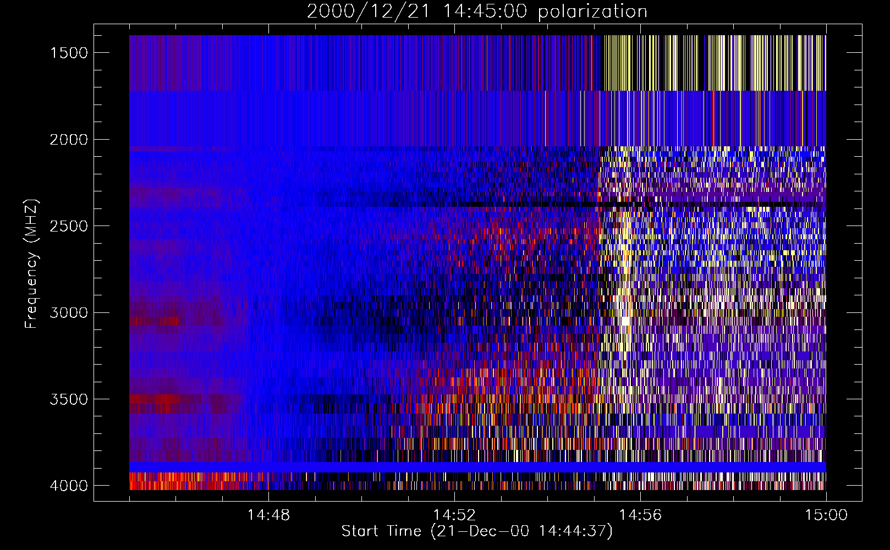Click the 15:00 time tick label
Screen dimensions: 890x550
pos(826,515)
